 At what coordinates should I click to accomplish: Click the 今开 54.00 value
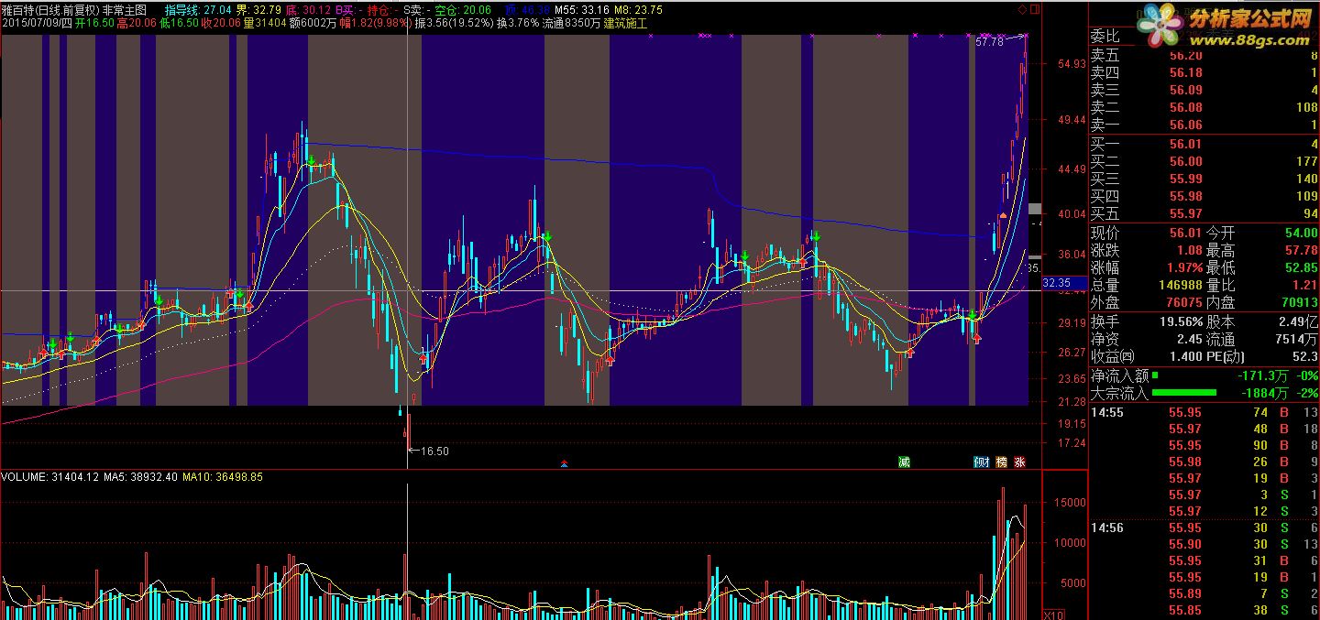(1300, 233)
